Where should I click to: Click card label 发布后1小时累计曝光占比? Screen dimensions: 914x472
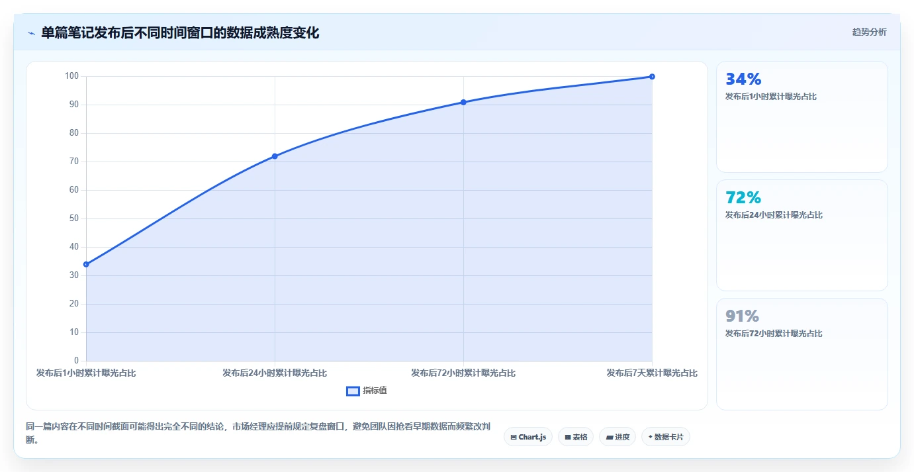coord(771,97)
